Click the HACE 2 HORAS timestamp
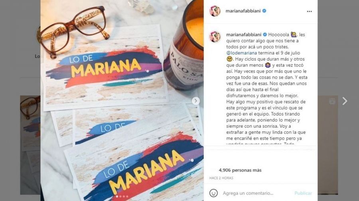The width and height of the screenshot is (359, 201). pos(221,178)
